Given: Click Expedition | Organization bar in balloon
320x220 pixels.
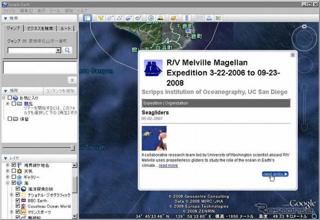Looking at the screenshot, I should click(216, 103).
